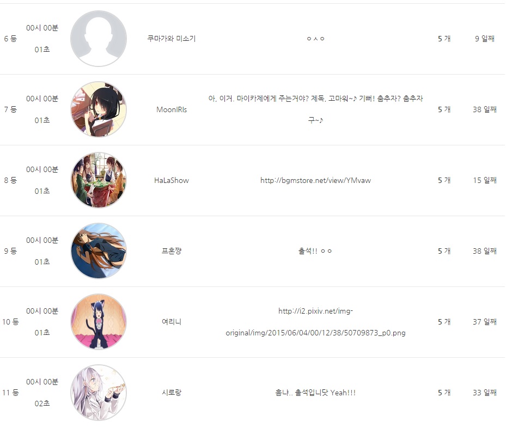Click the 출석!! ㅇㅇ comment
The image size is (506, 428).
point(315,251)
